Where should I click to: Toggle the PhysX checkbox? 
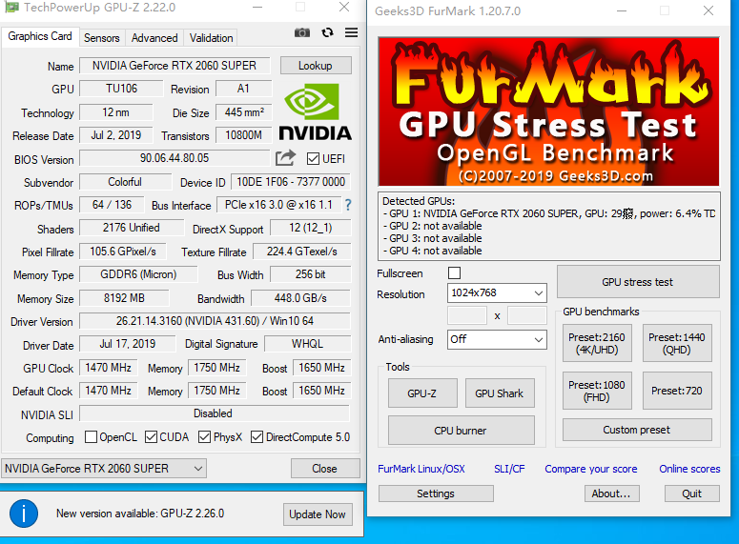click(205, 437)
